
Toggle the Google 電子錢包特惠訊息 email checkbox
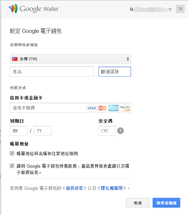coord(12,166)
